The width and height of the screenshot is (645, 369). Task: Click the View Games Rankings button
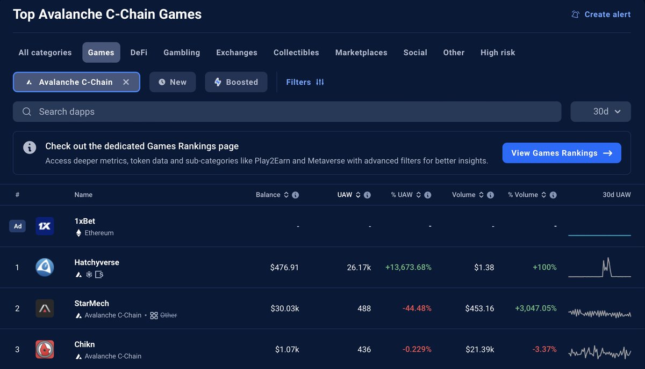[x=562, y=153]
